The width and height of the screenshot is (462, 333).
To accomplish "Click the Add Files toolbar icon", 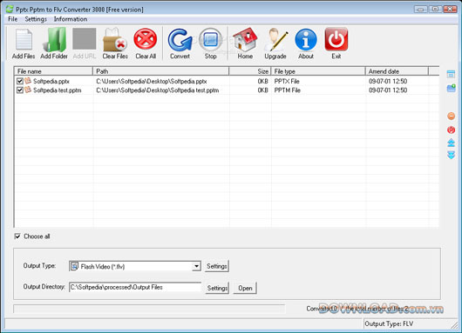I will point(24,39).
